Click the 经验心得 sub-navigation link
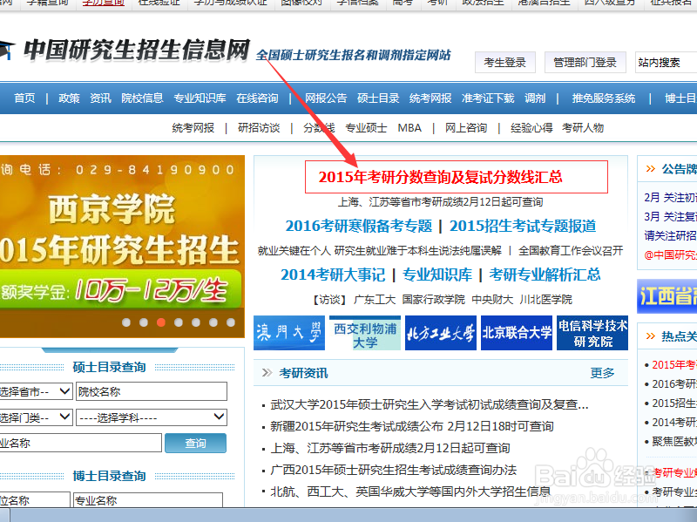697x522 pixels. (x=531, y=128)
